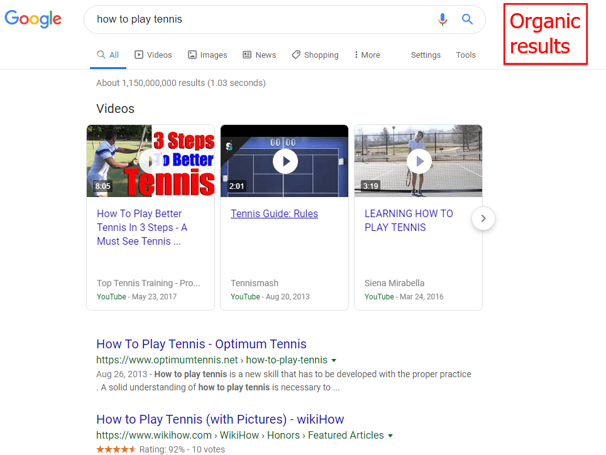The height and width of the screenshot is (455, 606).
Task: Click the Top Tennis Training channel name
Action: (148, 283)
